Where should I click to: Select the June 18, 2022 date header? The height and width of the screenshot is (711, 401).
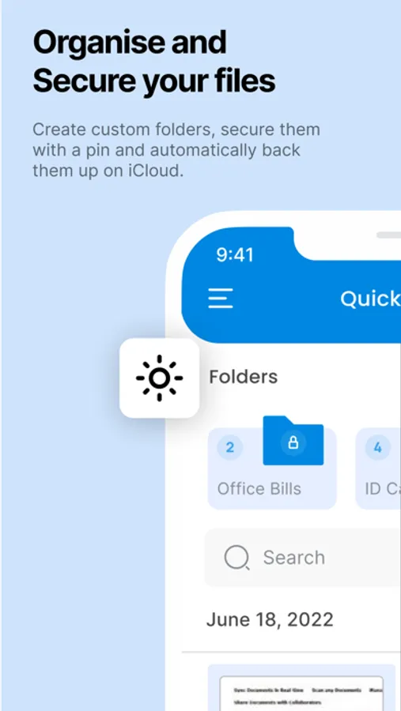(x=270, y=619)
